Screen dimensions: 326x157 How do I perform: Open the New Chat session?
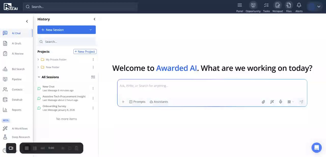[x=64, y=88]
